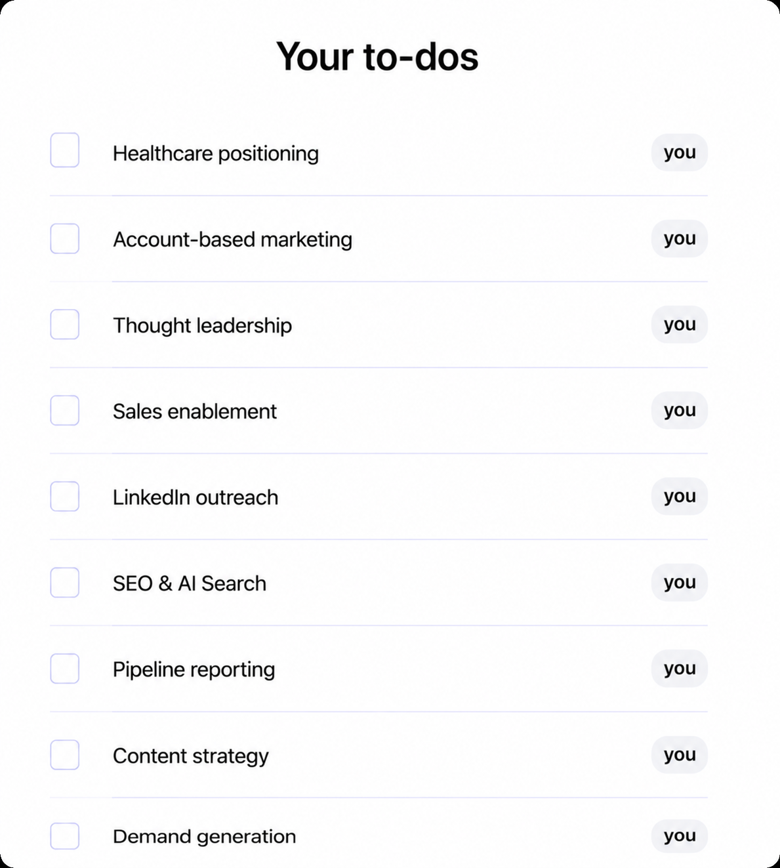Click the 'Your to-dos' heading
This screenshot has width=780, height=868.
377,56
